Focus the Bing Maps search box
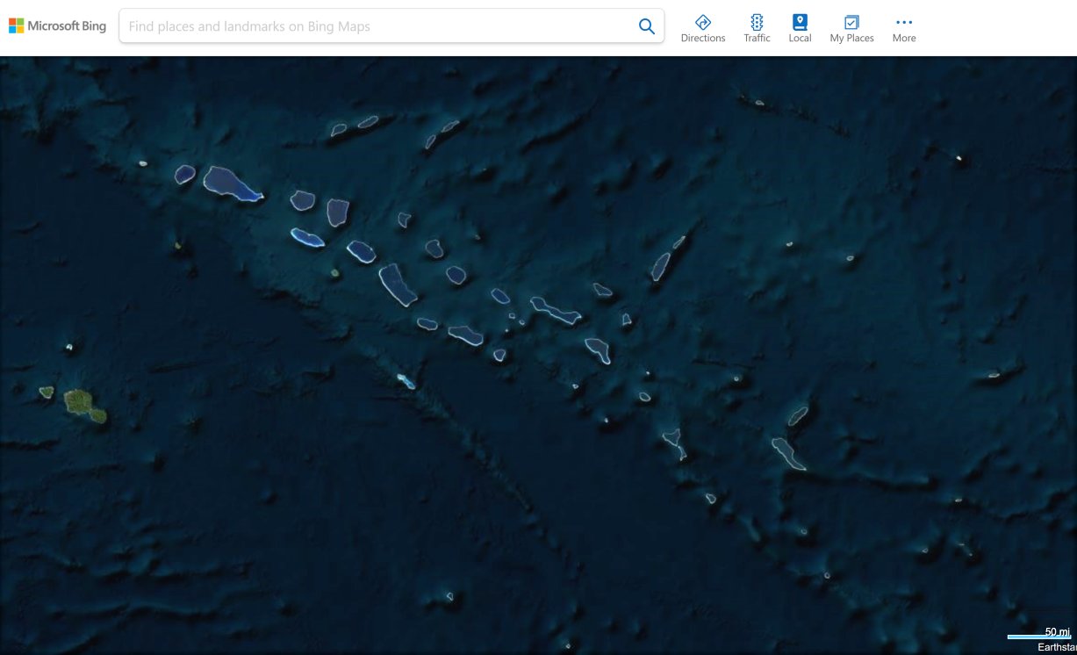Viewport: 1077px width, 655px height. pyautogui.click(x=377, y=26)
